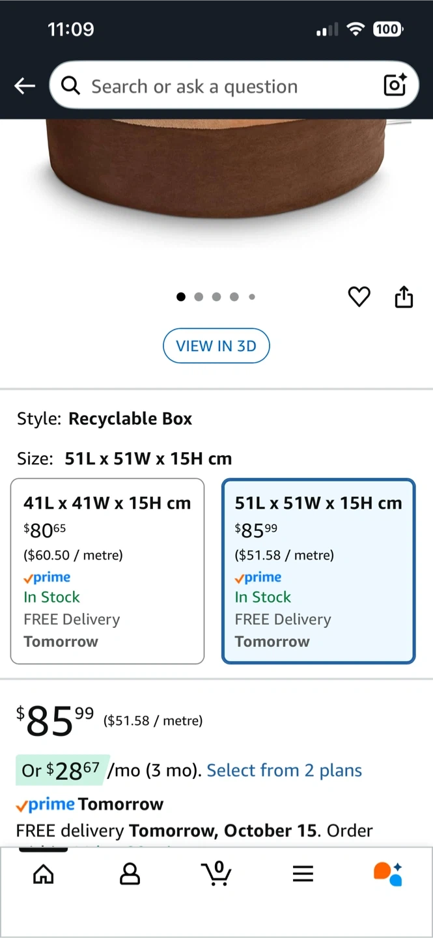Jump to fourth image carousel dot
Image resolution: width=433 pixels, height=938 pixels.
[234, 297]
